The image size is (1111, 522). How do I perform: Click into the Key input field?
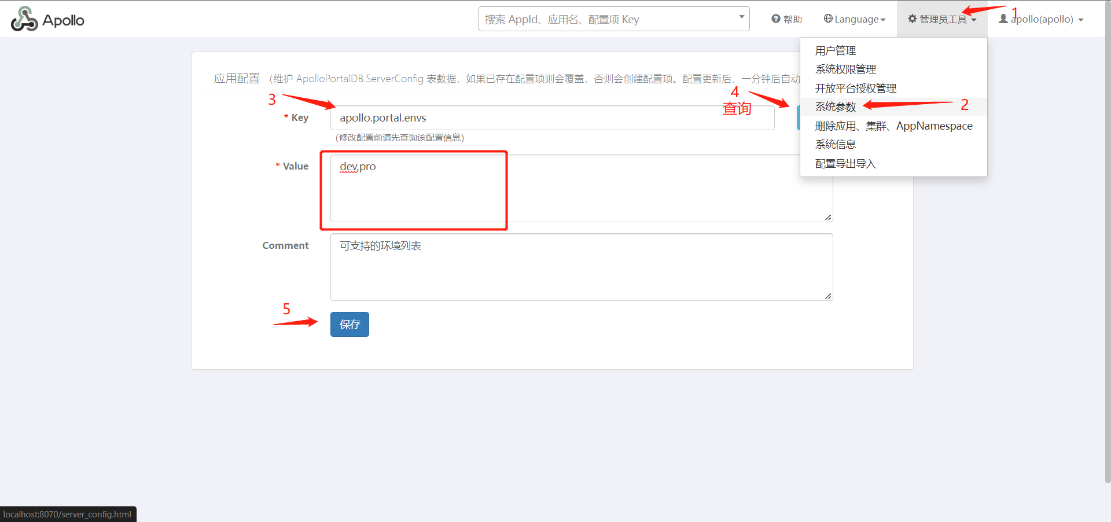[x=551, y=118]
